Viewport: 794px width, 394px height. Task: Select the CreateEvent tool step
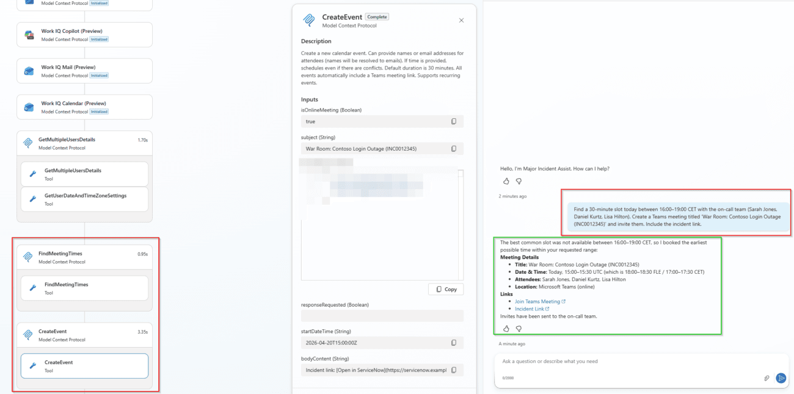[84, 366]
